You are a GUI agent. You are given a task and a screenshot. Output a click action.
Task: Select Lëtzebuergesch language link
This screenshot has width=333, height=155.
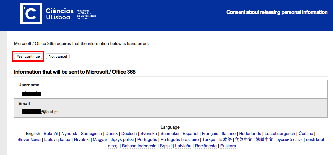(x=280, y=133)
